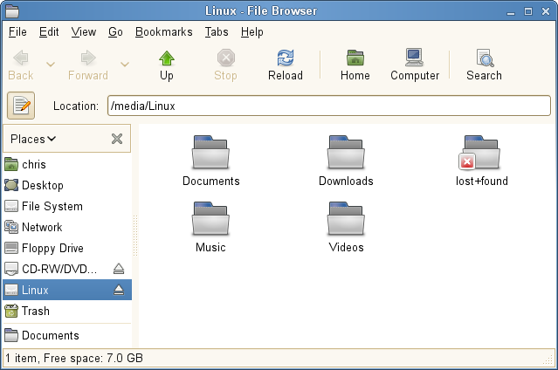Select the Linux volume in the sidebar
558x370 pixels.
pos(67,290)
